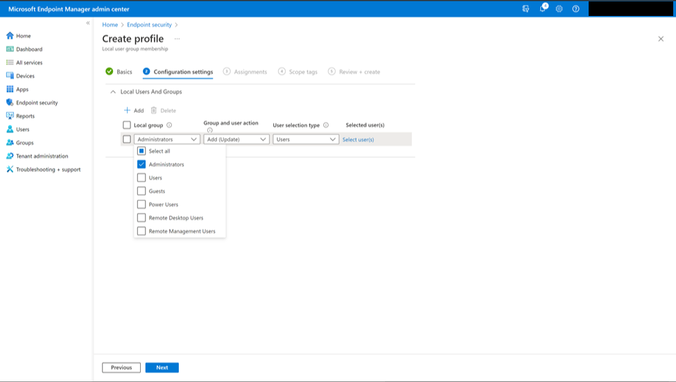Click the 'Create profile' heading

[133, 39]
